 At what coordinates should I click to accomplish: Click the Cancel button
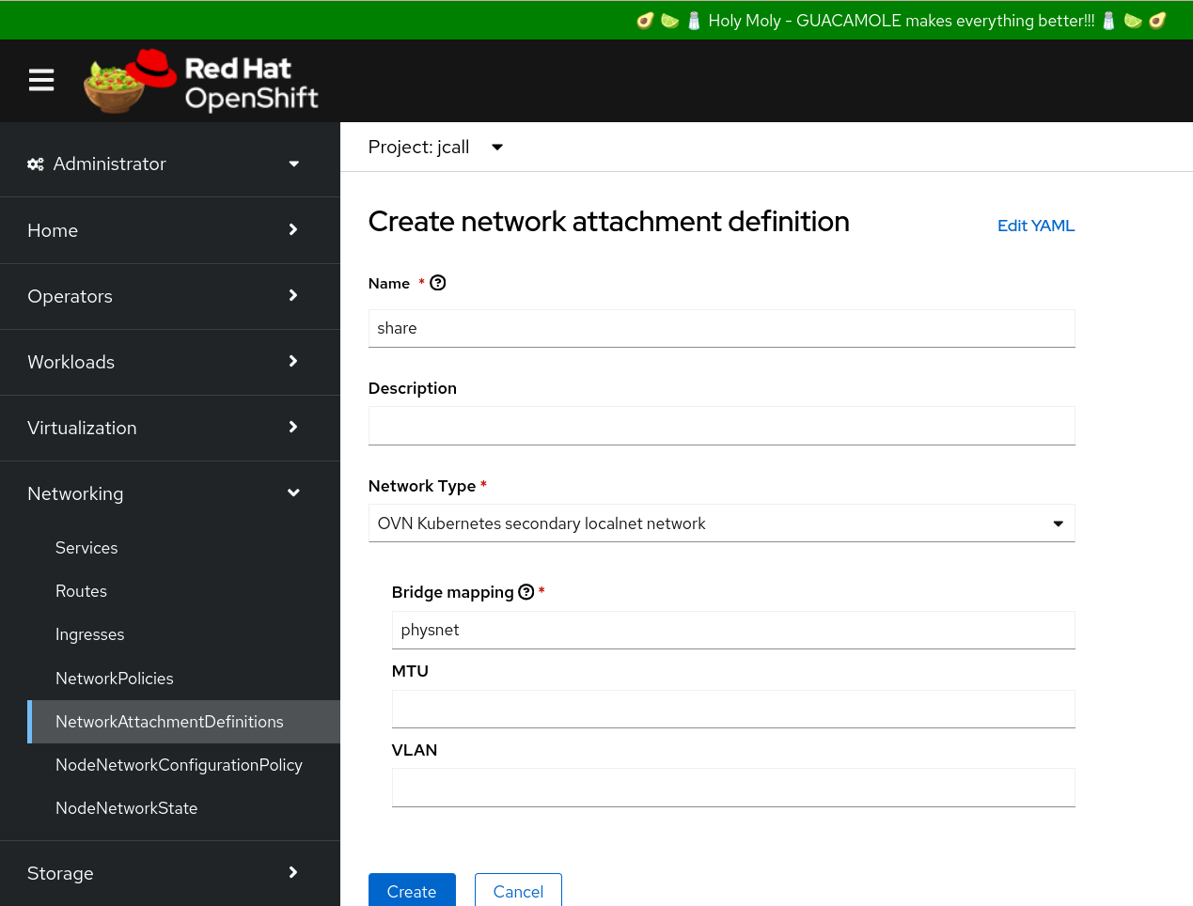(518, 891)
